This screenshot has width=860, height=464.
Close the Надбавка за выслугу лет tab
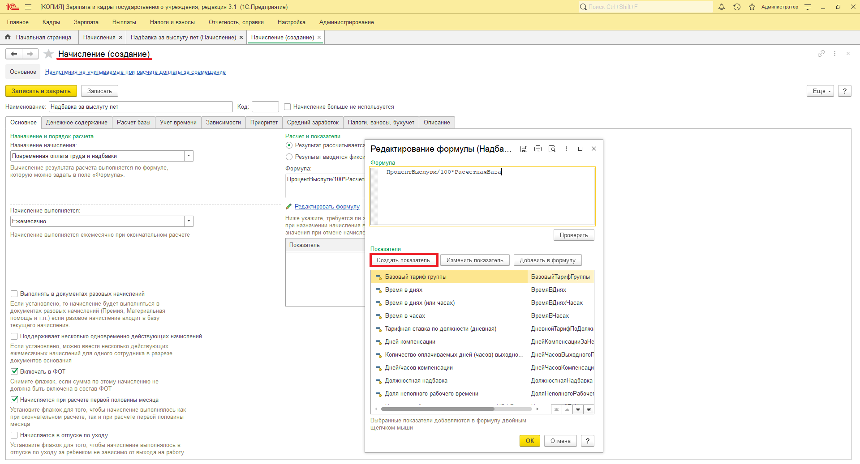241,38
